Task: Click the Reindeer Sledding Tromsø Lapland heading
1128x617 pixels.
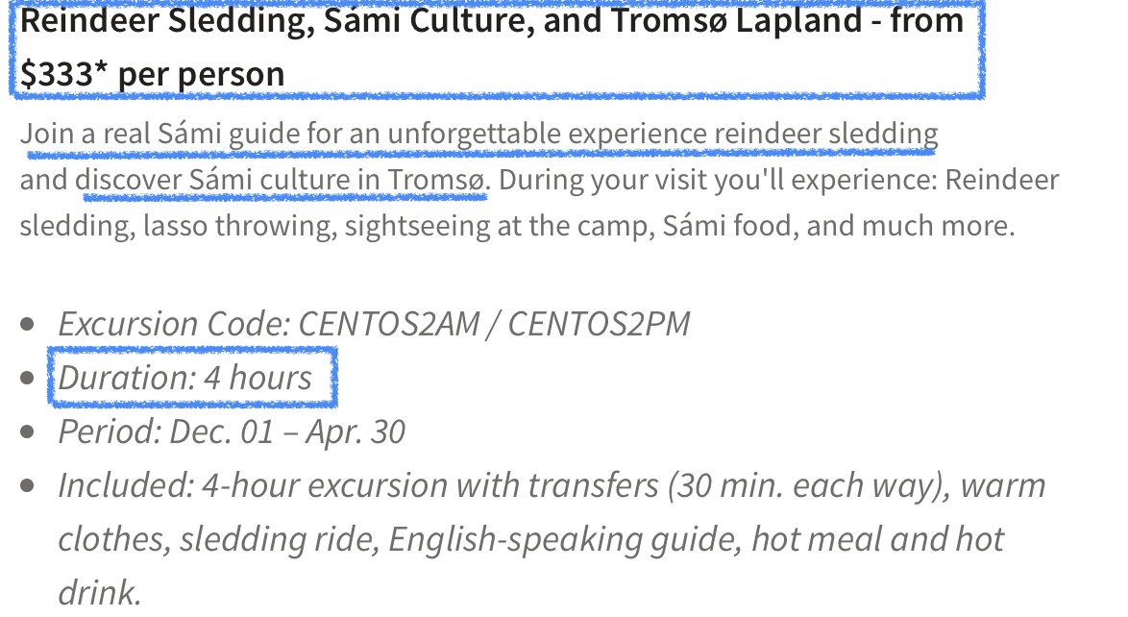Action: pyautogui.click(x=496, y=47)
